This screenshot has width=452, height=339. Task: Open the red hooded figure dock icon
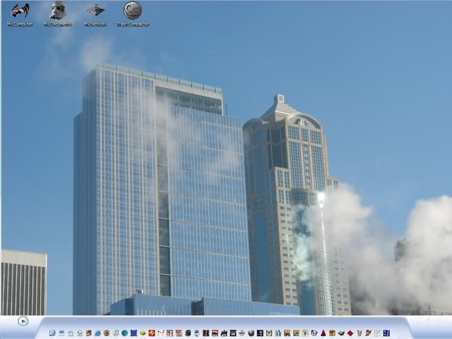point(323,333)
